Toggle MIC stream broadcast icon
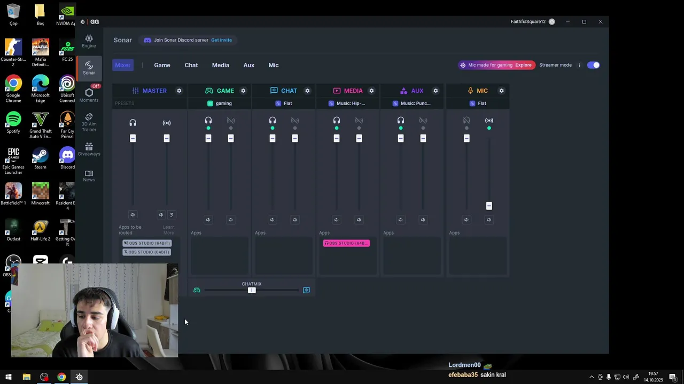Screen dimensions: 684x384 pyautogui.click(x=489, y=121)
